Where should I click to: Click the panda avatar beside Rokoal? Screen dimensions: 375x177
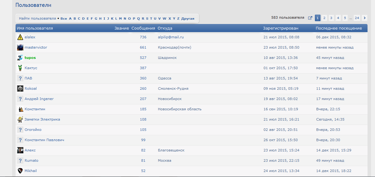[x=20, y=89]
